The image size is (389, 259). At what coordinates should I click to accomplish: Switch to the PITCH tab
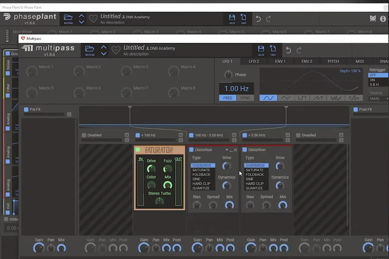(333, 61)
